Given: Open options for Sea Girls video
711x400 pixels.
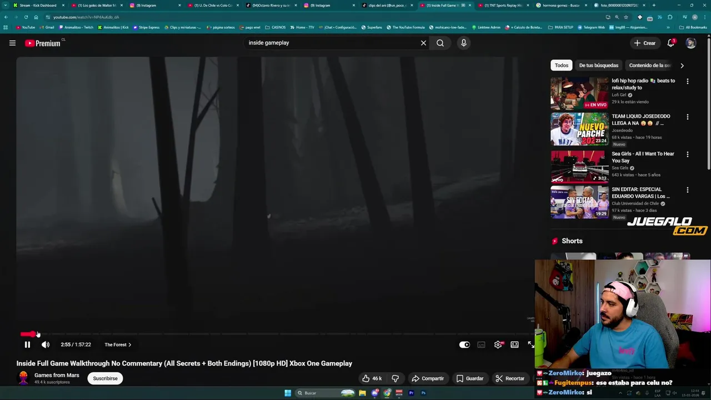Looking at the screenshot, I should tap(688, 154).
